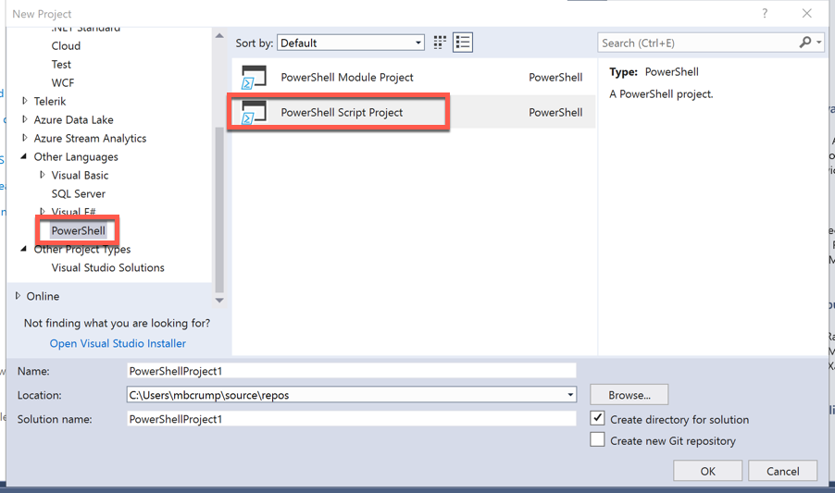Focus the Solution name field
This screenshot has height=493, width=835.
(352, 419)
